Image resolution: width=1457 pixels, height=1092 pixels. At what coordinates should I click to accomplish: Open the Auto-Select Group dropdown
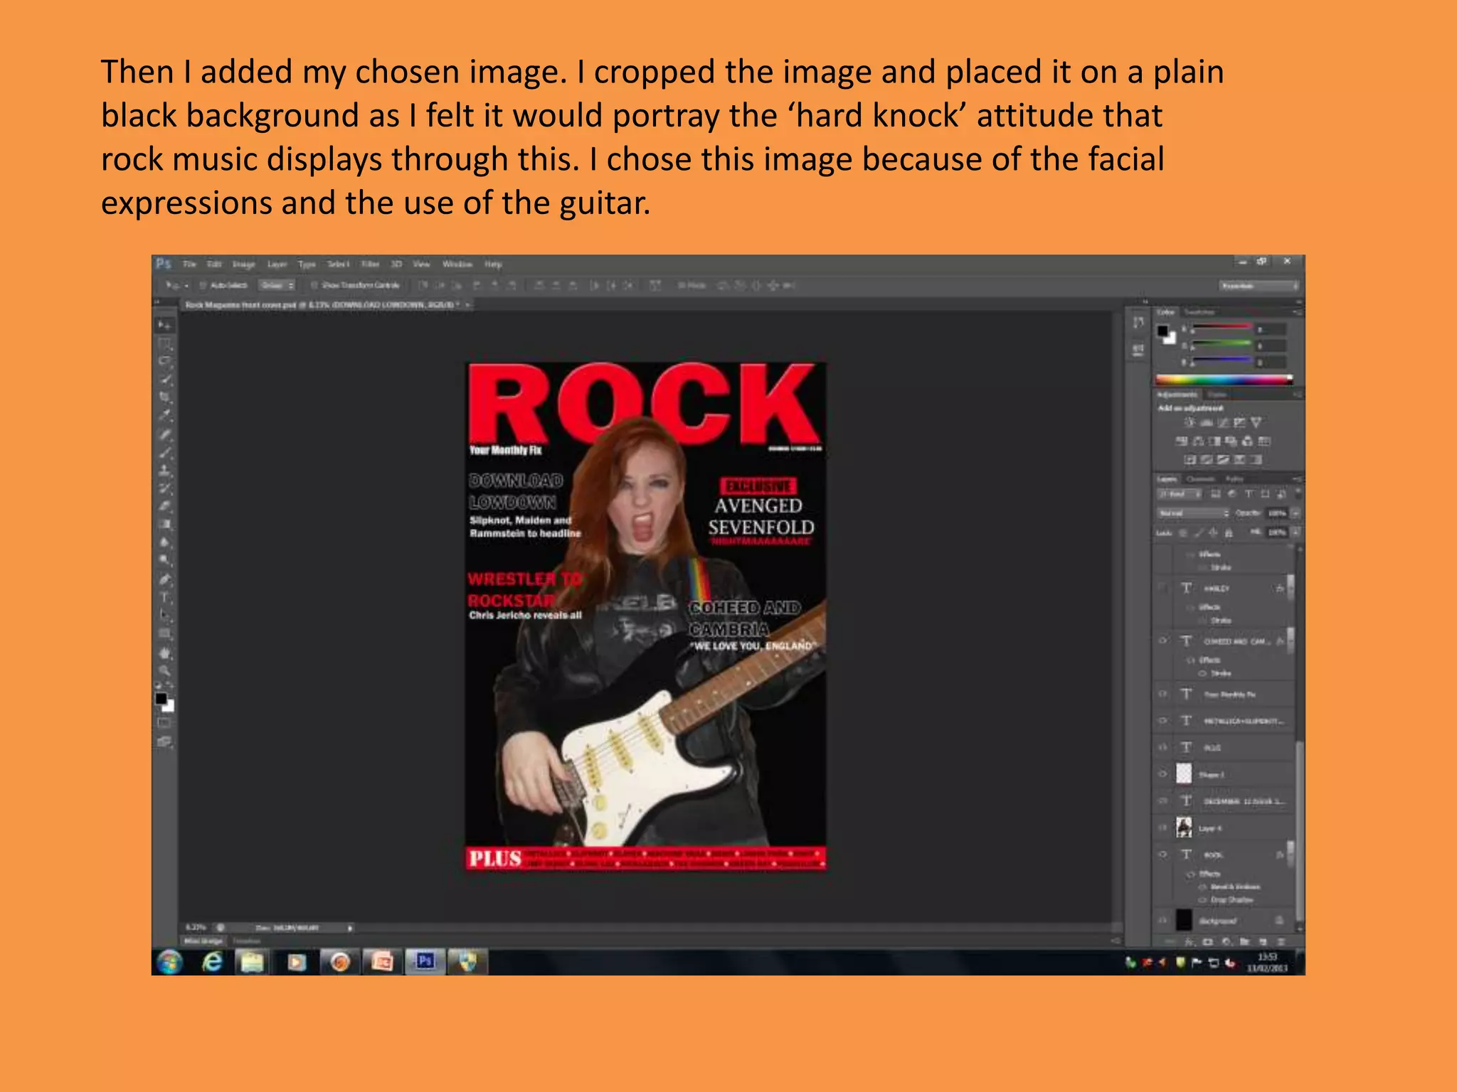(277, 285)
